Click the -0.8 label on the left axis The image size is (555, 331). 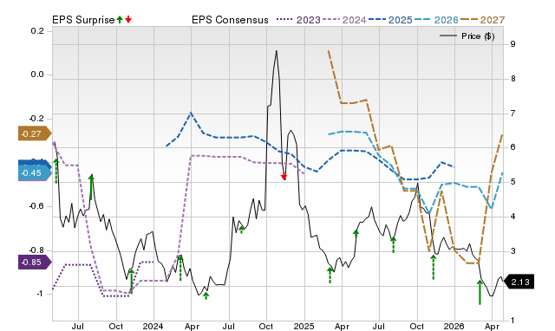(36, 250)
